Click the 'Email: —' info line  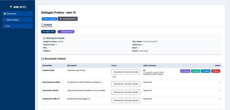(x=136, y=48)
